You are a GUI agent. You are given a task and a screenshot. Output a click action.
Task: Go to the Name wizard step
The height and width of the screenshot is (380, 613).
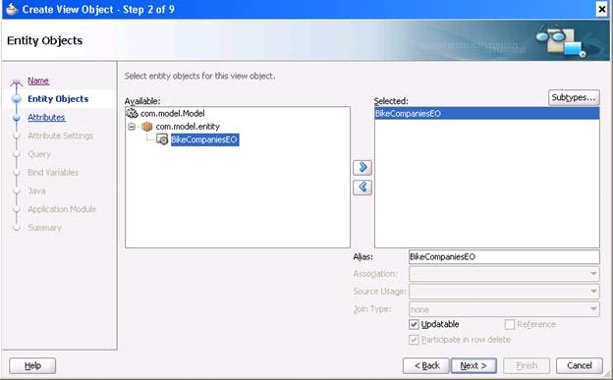click(38, 81)
